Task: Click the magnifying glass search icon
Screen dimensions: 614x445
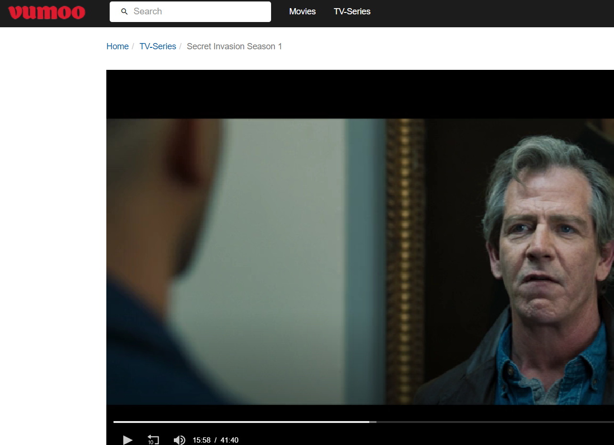Action: [125, 11]
